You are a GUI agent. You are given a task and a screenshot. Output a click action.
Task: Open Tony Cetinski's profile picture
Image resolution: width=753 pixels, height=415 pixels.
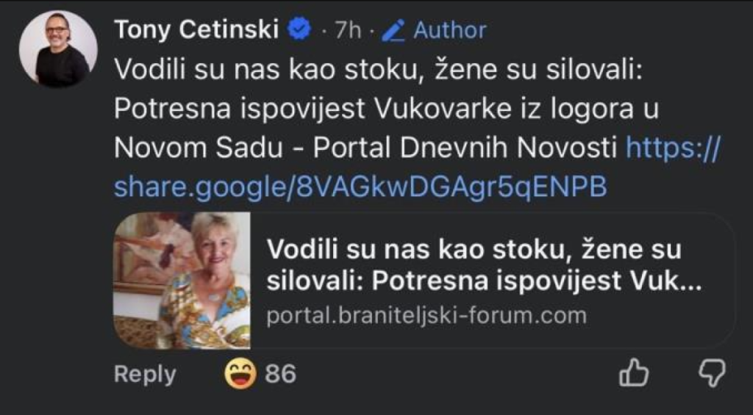(x=58, y=49)
